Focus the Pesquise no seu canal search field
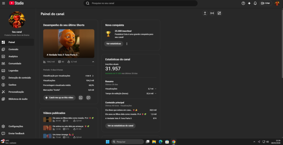The image size is (283, 145). point(140,3)
